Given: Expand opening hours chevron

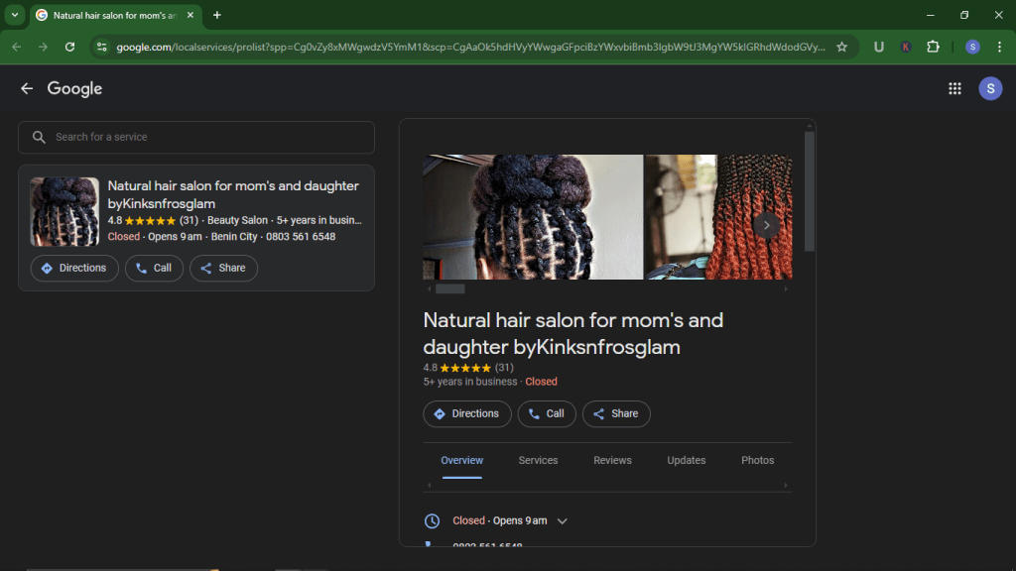Looking at the screenshot, I should click(x=563, y=521).
